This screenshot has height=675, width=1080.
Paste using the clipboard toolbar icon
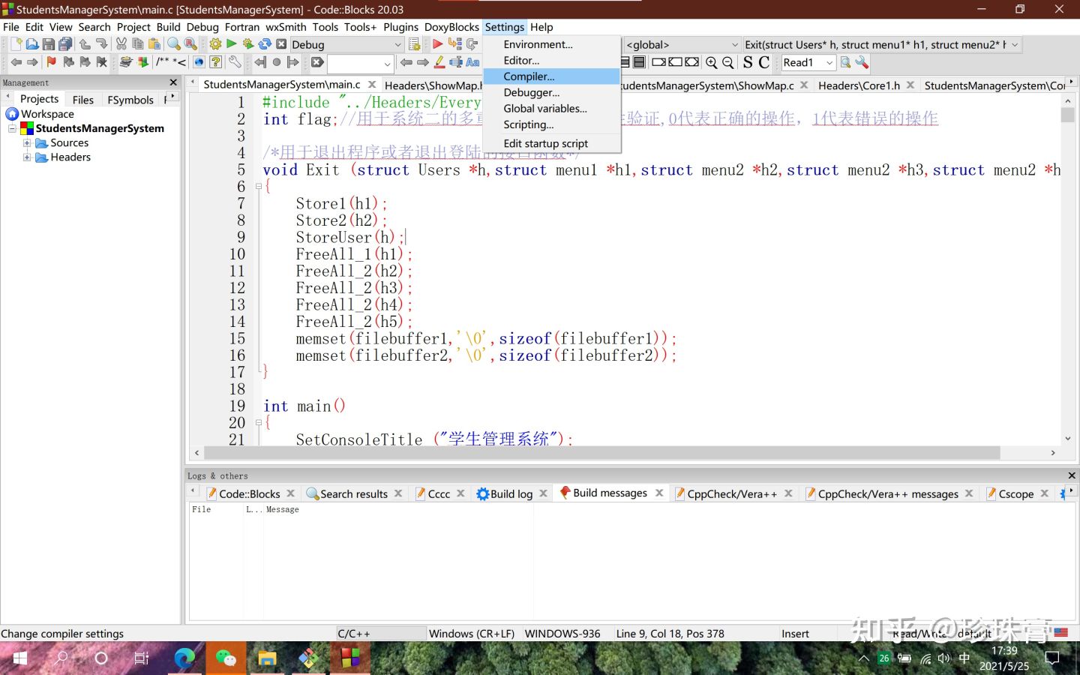coord(154,44)
